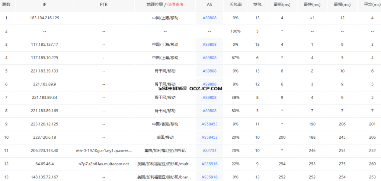Click the 100% packet loss value
Viewport: 381px width, 181px height.
coord(235,31)
